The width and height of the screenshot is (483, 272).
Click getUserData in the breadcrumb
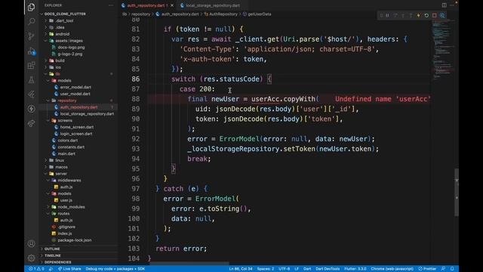point(260,14)
